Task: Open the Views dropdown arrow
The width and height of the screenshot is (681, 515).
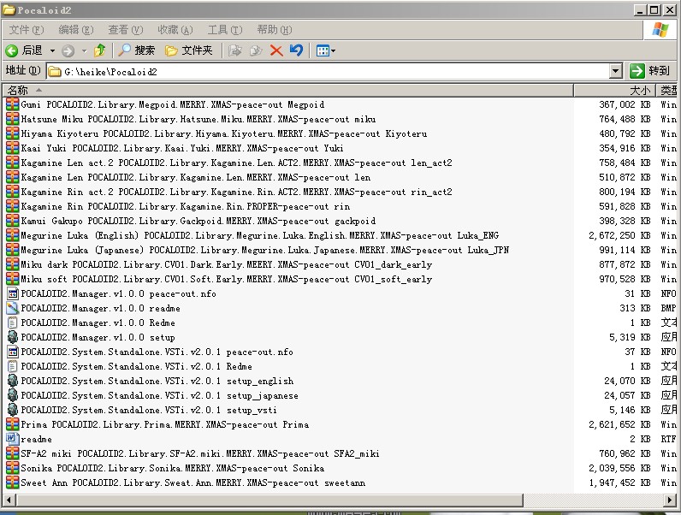Action: 333,50
